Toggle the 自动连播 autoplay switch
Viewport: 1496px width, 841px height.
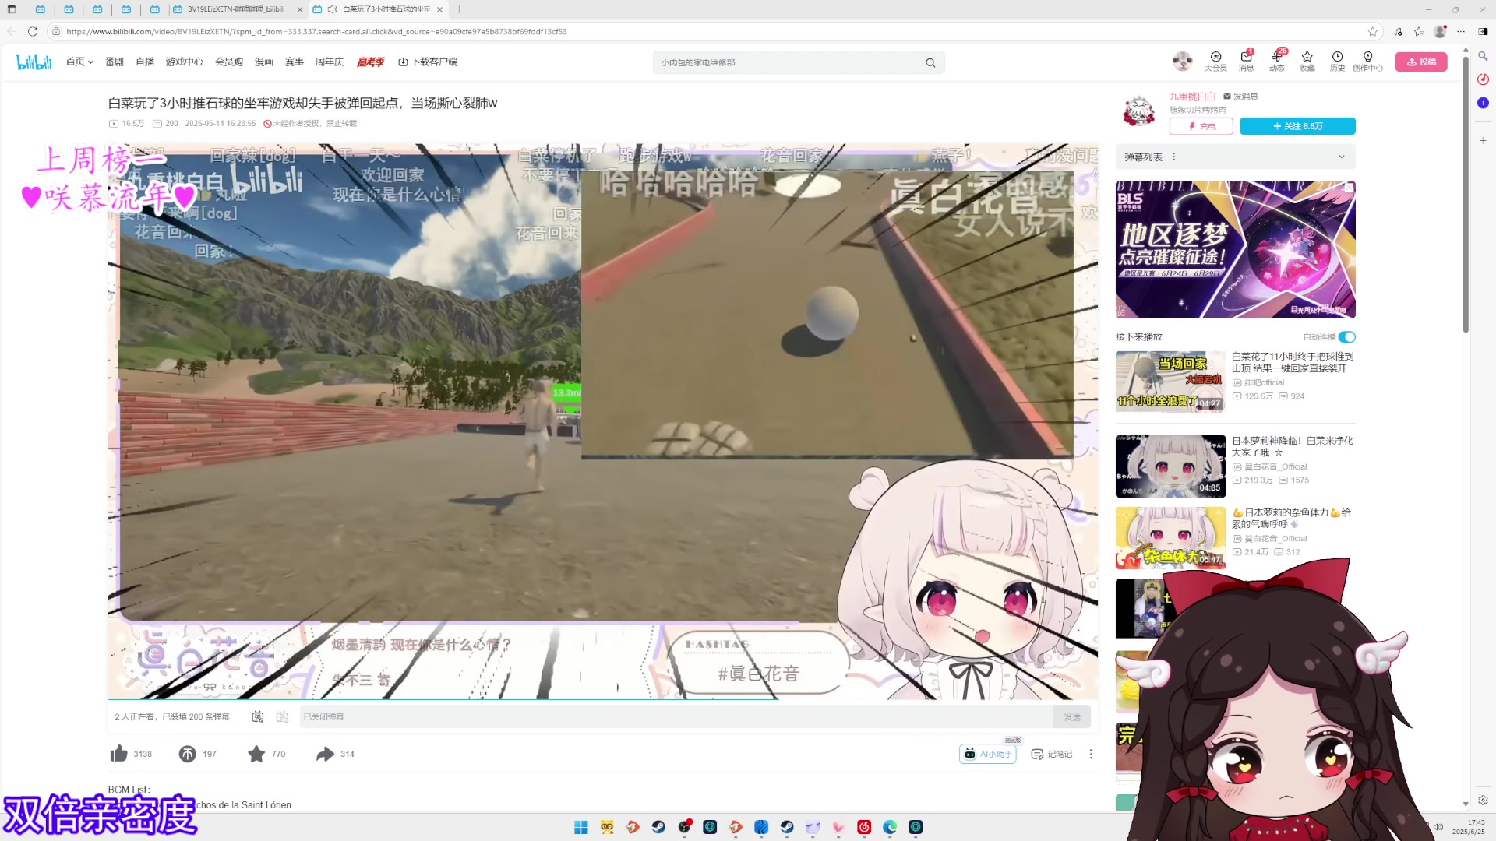pos(1347,337)
